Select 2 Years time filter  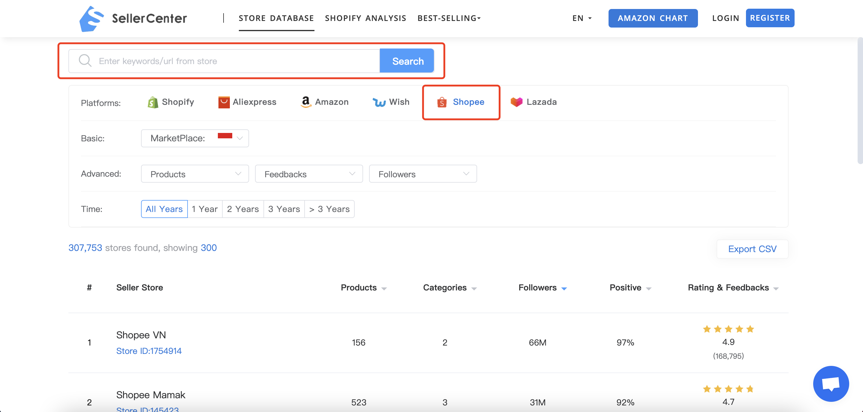click(x=243, y=209)
